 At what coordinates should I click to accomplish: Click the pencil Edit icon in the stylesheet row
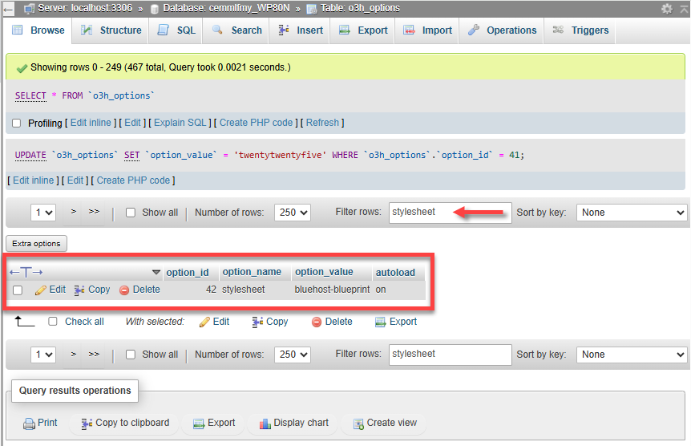click(x=41, y=290)
